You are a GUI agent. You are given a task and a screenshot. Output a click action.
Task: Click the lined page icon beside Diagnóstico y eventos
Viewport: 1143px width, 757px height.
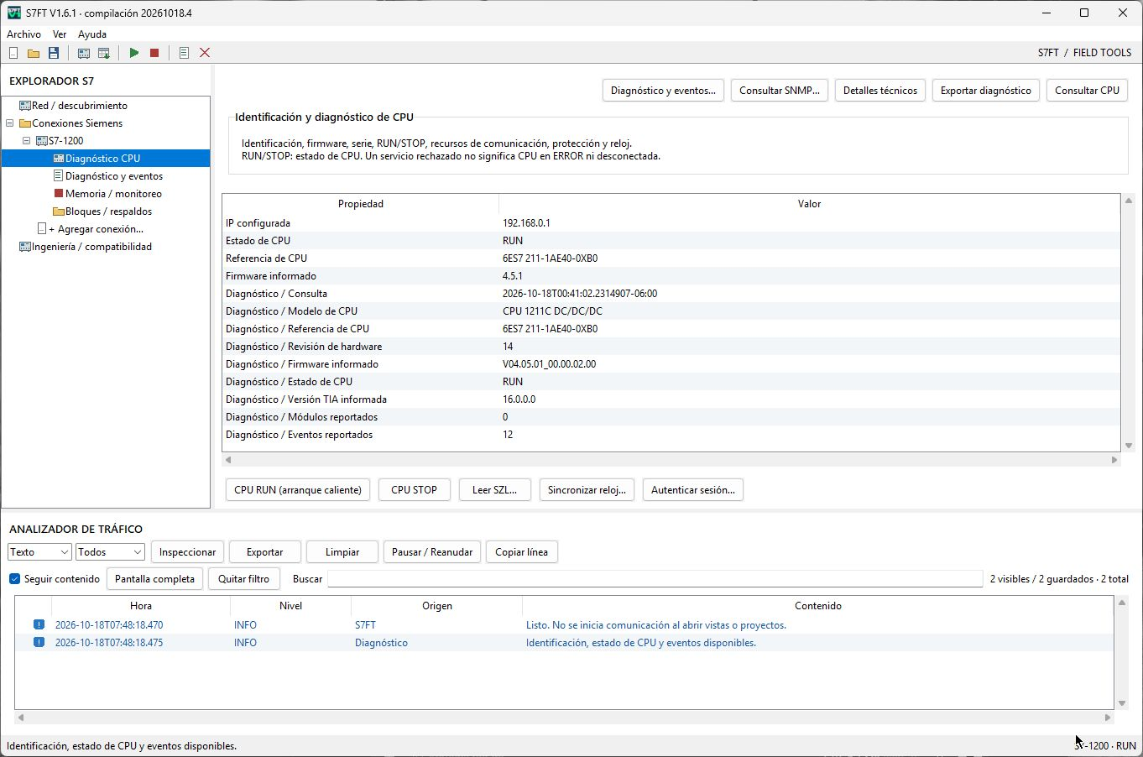click(58, 176)
